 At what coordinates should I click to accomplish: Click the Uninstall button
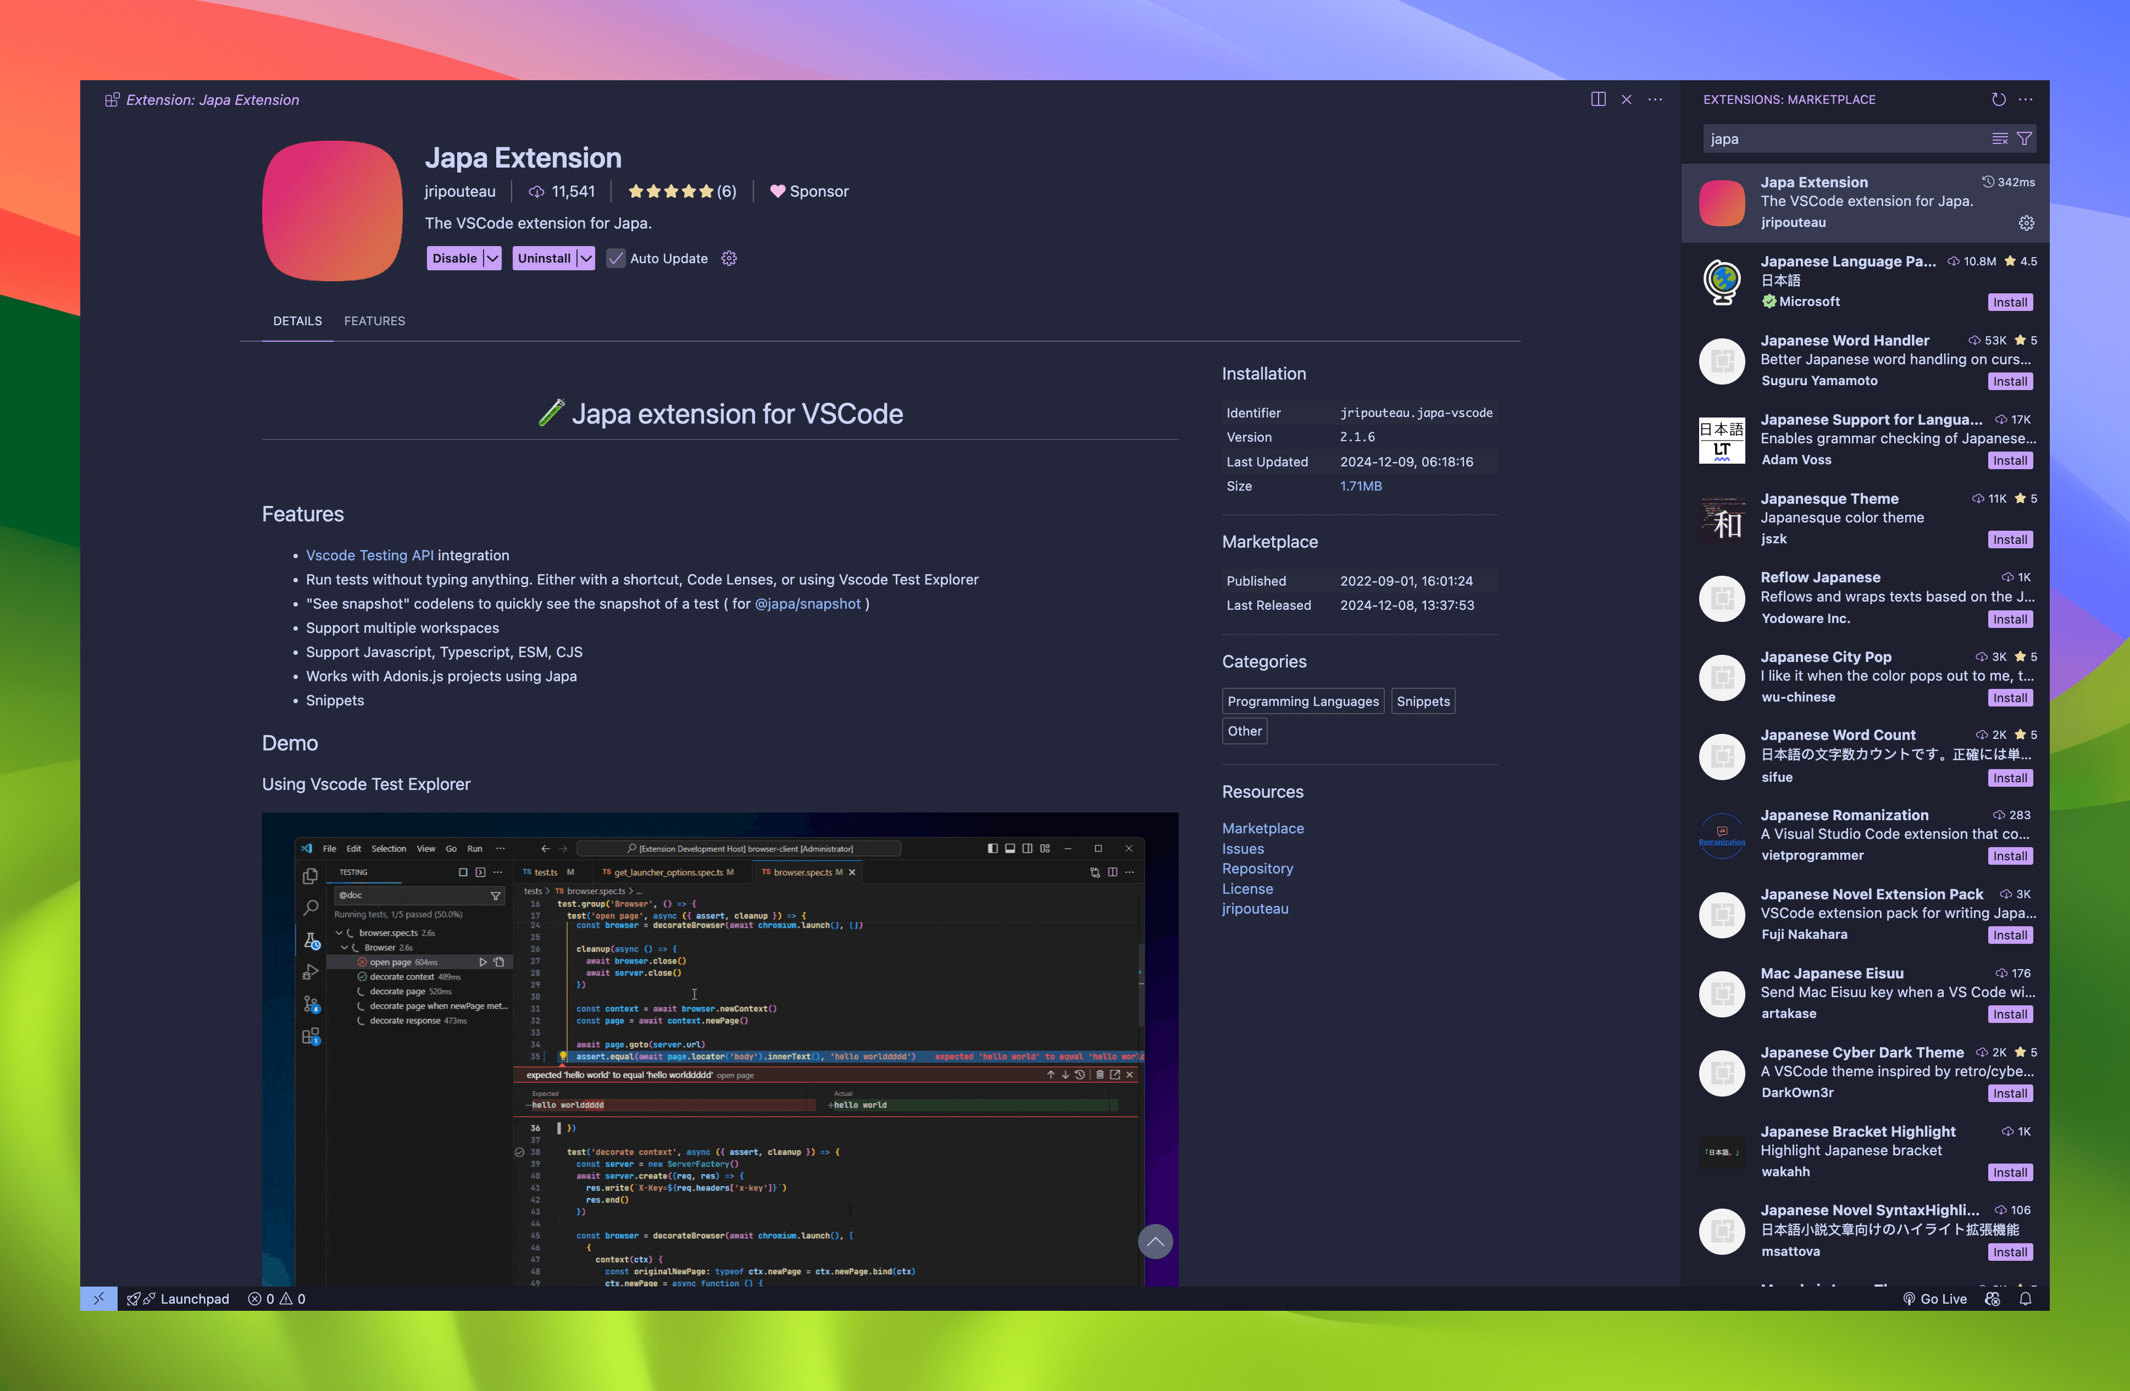pos(544,259)
